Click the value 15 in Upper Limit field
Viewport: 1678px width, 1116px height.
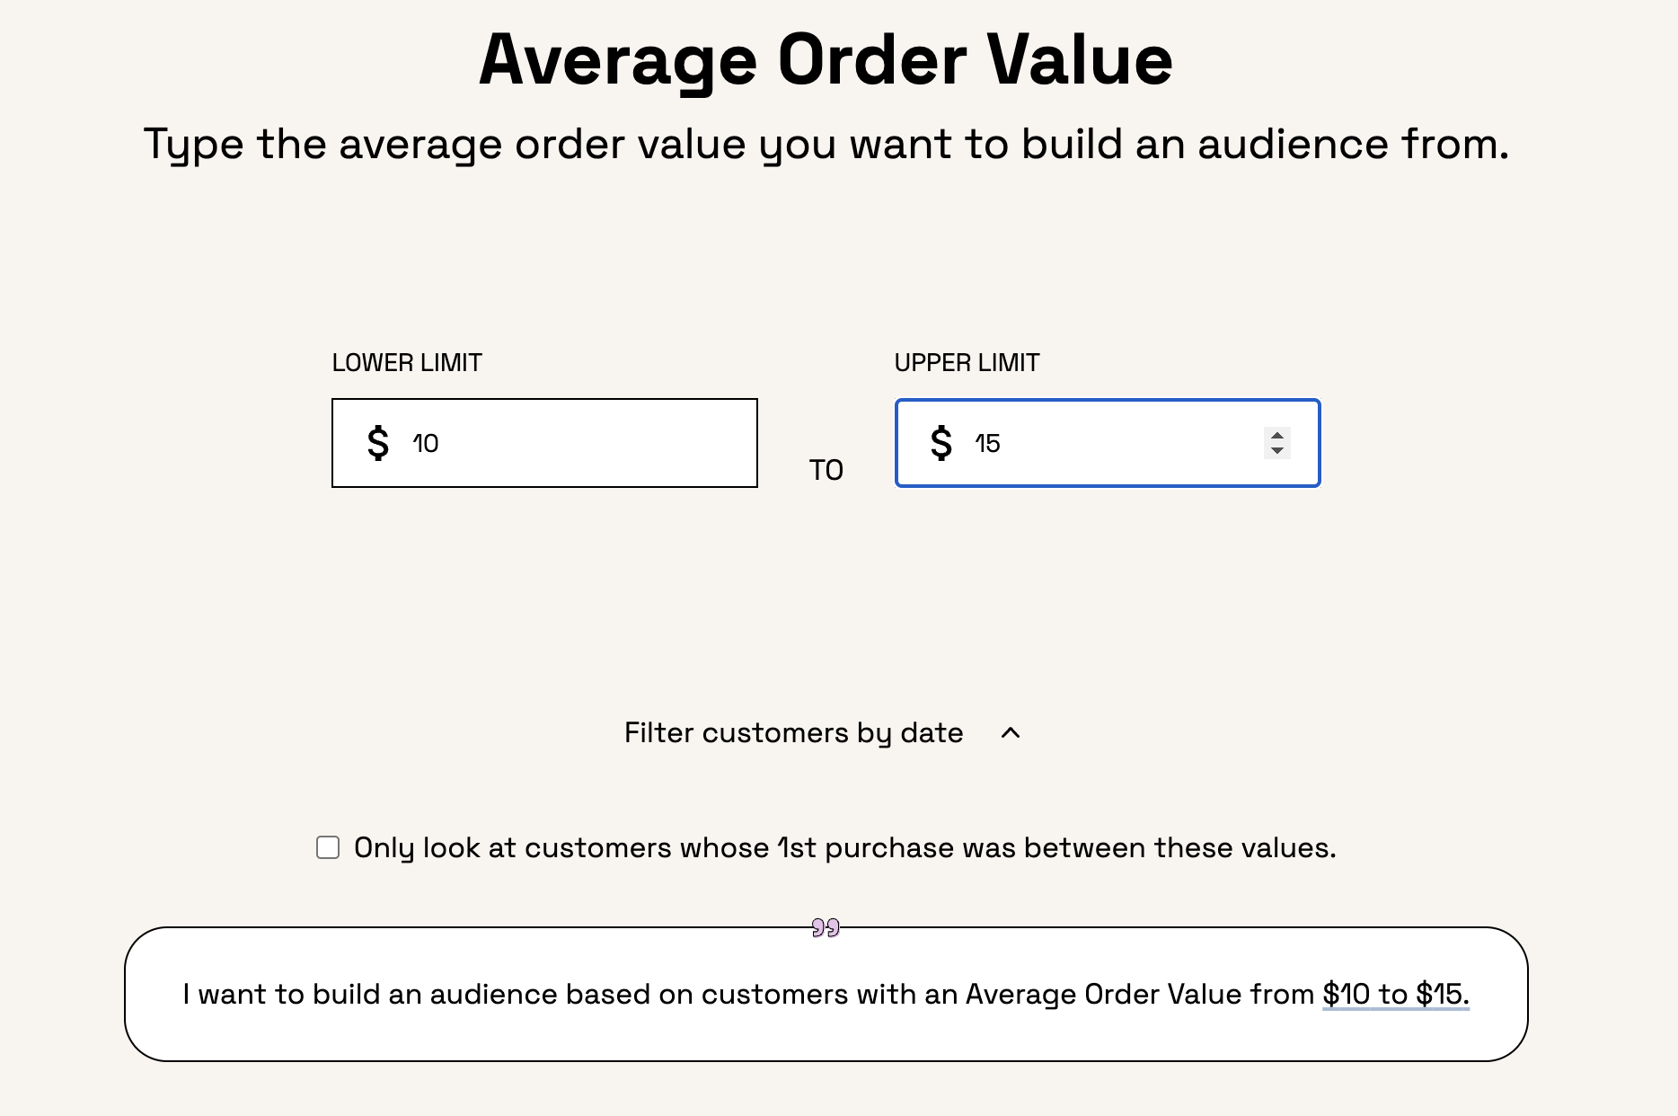point(987,443)
